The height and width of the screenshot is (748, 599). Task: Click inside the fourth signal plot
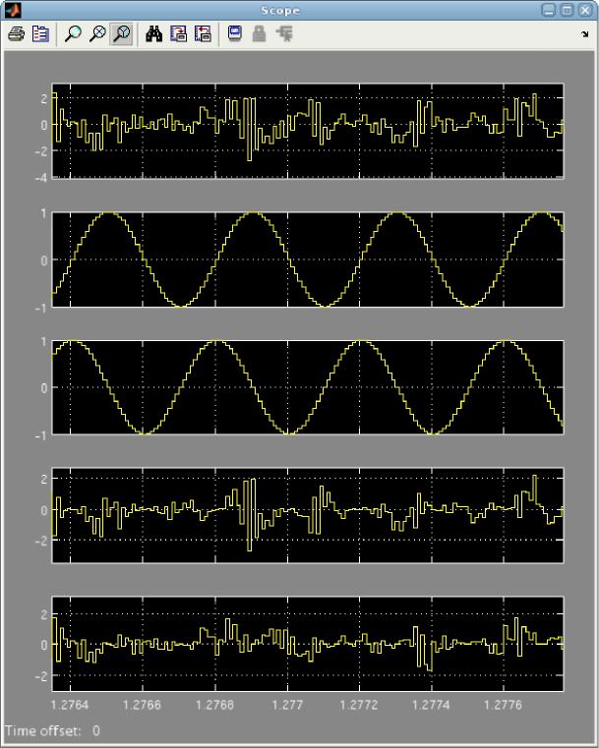[x=308, y=516]
